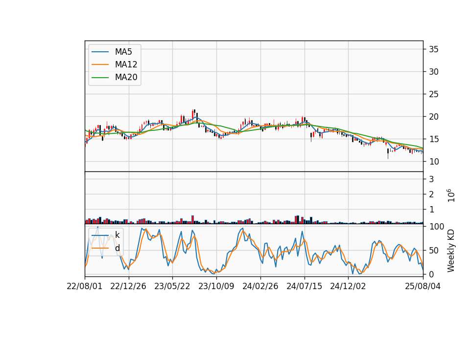The width and height of the screenshot is (470, 337).
Task: Click the MA12 legend label
Action: 126,64
